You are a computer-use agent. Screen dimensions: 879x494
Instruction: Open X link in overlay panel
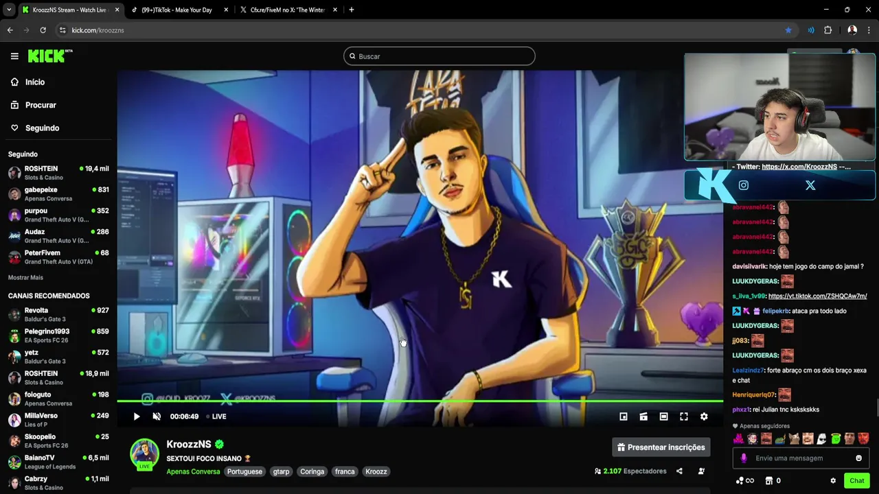pyautogui.click(x=810, y=185)
